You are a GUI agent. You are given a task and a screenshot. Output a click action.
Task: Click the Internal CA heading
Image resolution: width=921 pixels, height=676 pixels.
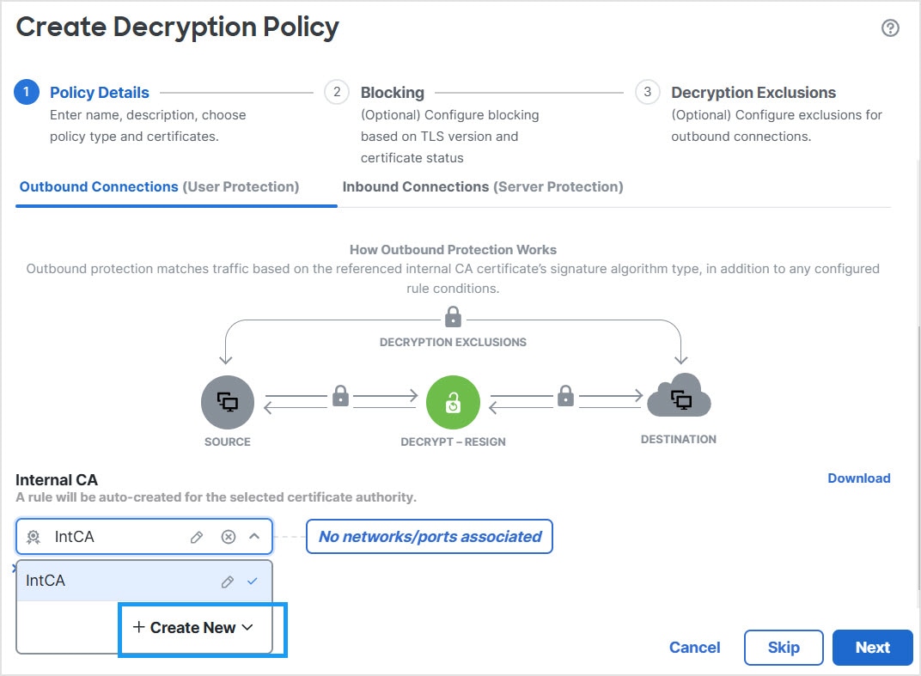pyautogui.click(x=57, y=480)
